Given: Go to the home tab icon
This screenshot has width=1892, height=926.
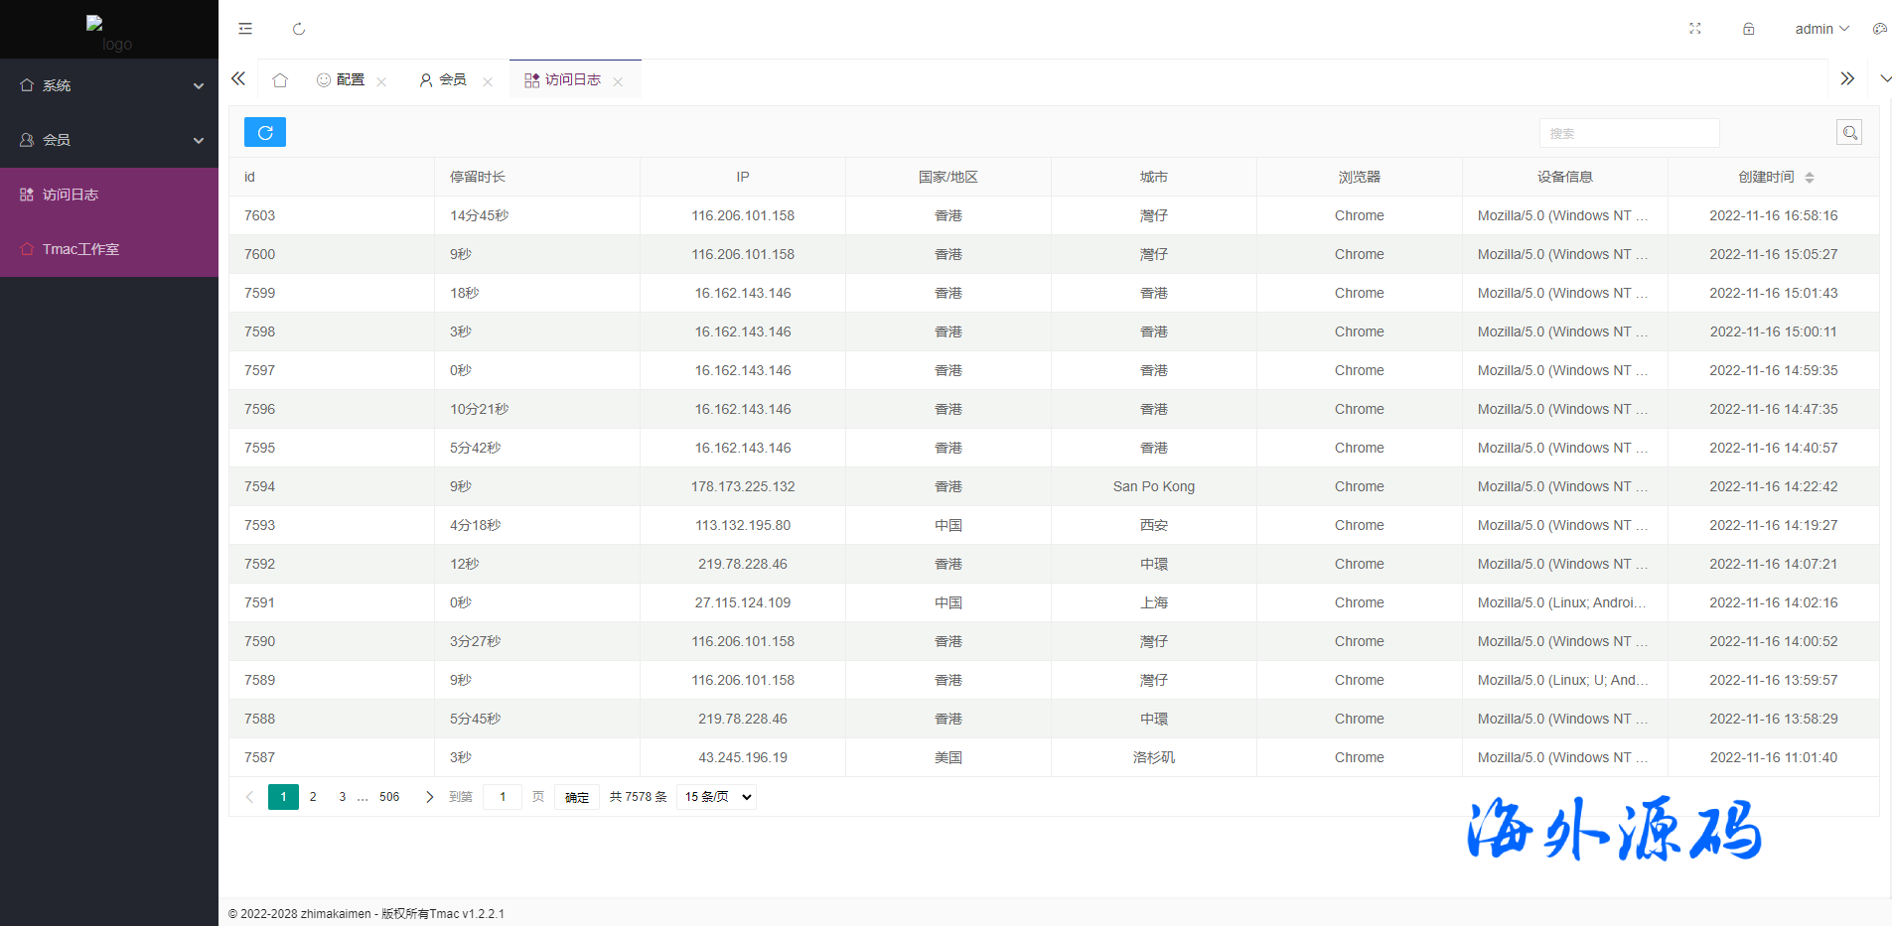Looking at the screenshot, I should pyautogui.click(x=280, y=80).
